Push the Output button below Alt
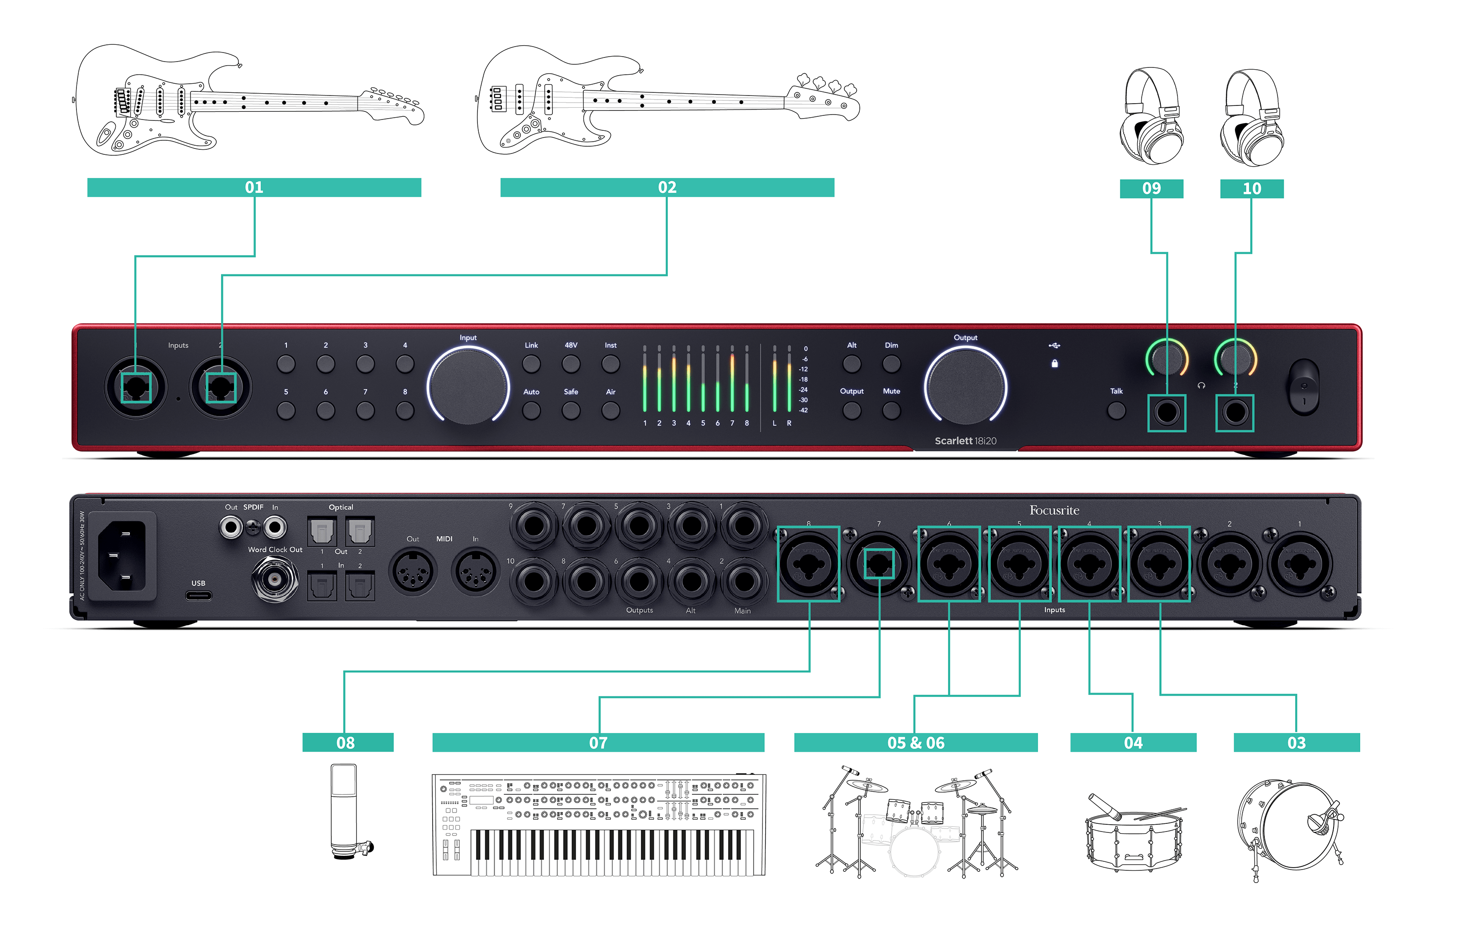Viewport: 1458px width, 927px height. 851,411
